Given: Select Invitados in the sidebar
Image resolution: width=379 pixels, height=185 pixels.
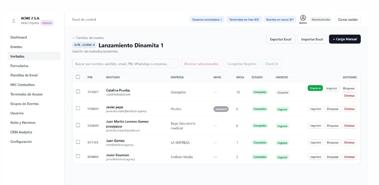Looking at the screenshot, I should click(34, 56).
